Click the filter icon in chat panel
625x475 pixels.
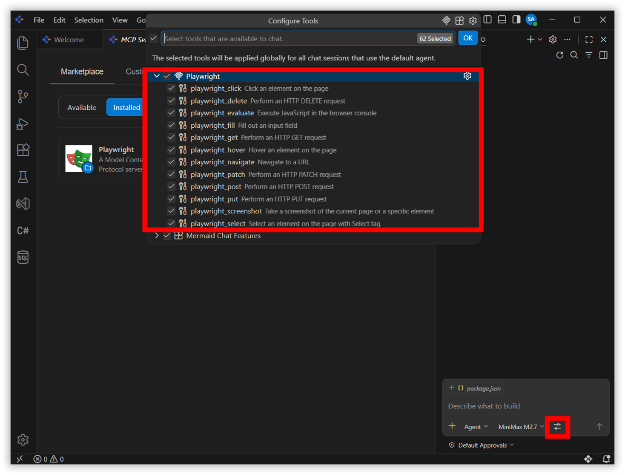coord(589,55)
